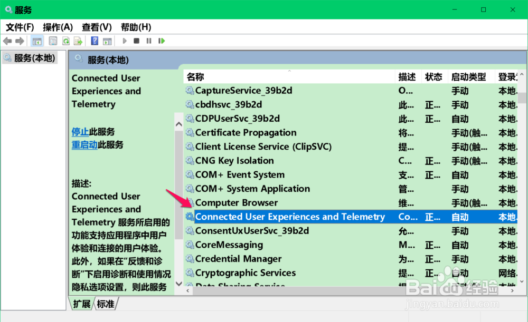Click the 重启动 link to restart the service
528x322 pixels.
click(x=84, y=145)
